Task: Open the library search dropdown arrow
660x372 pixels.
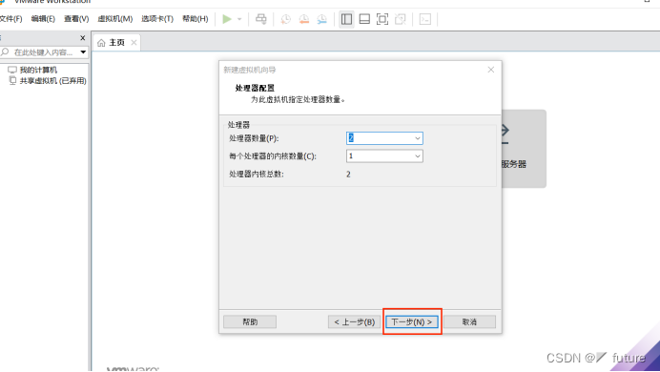Action: [83, 52]
